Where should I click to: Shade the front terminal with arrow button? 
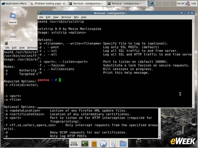tap(182, 13)
